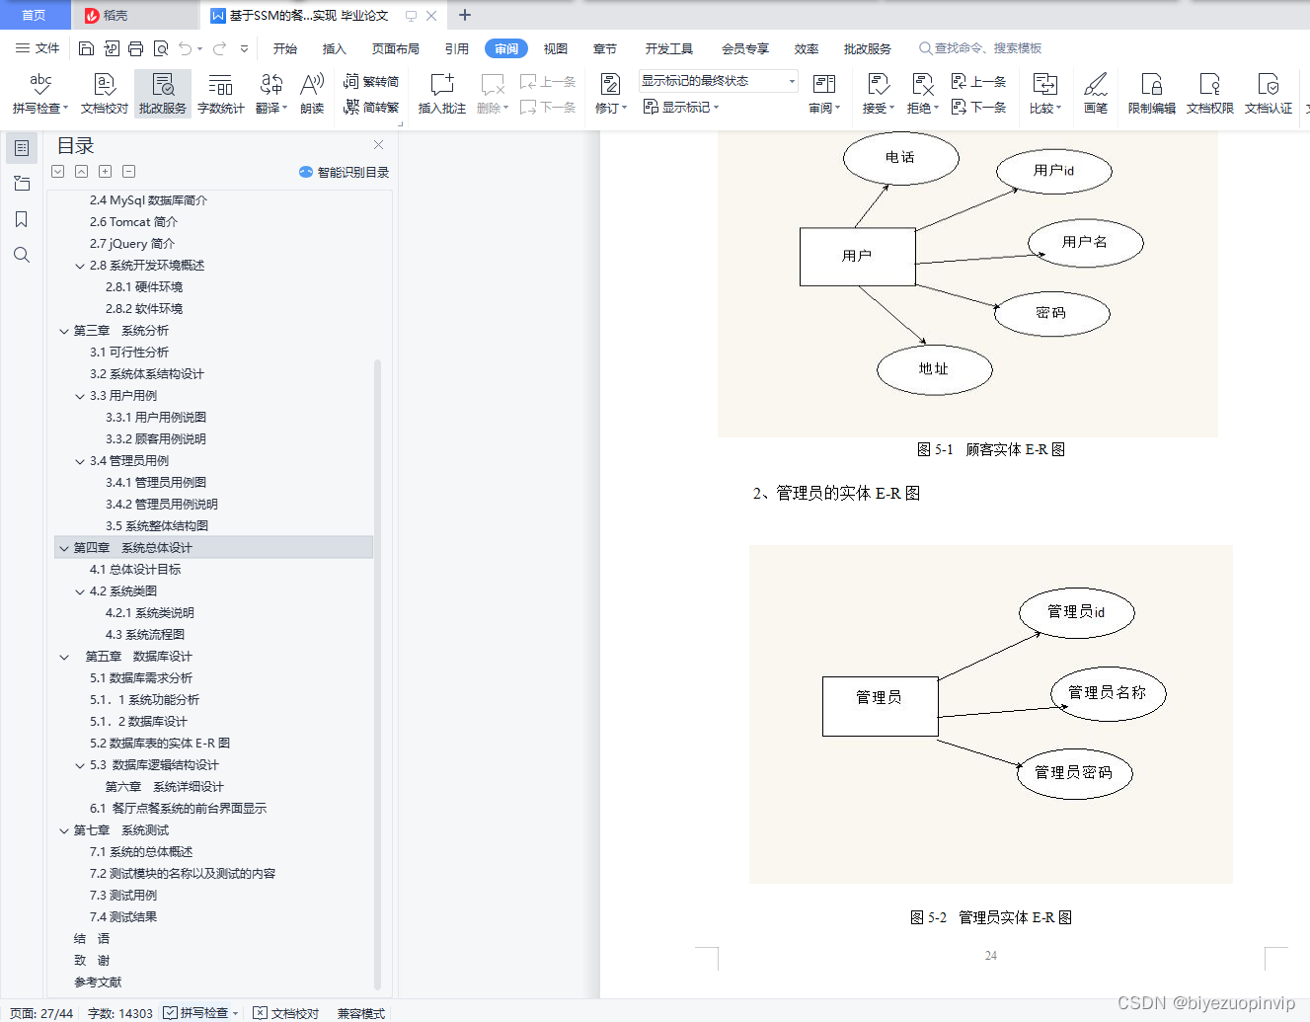Collapse the 第七章 系统测试 outline node
The height and width of the screenshot is (1022, 1310).
[64, 830]
